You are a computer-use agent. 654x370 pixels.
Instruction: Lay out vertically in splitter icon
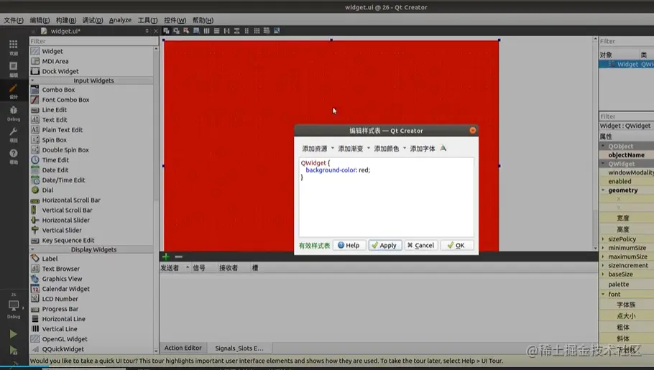pos(236,31)
